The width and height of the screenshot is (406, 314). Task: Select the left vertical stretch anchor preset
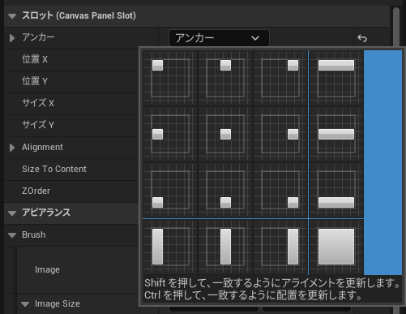pyautogui.click(x=170, y=247)
